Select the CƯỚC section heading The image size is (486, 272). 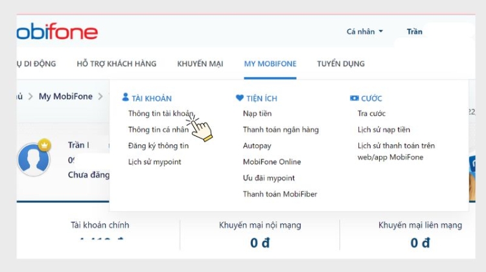[x=371, y=98]
